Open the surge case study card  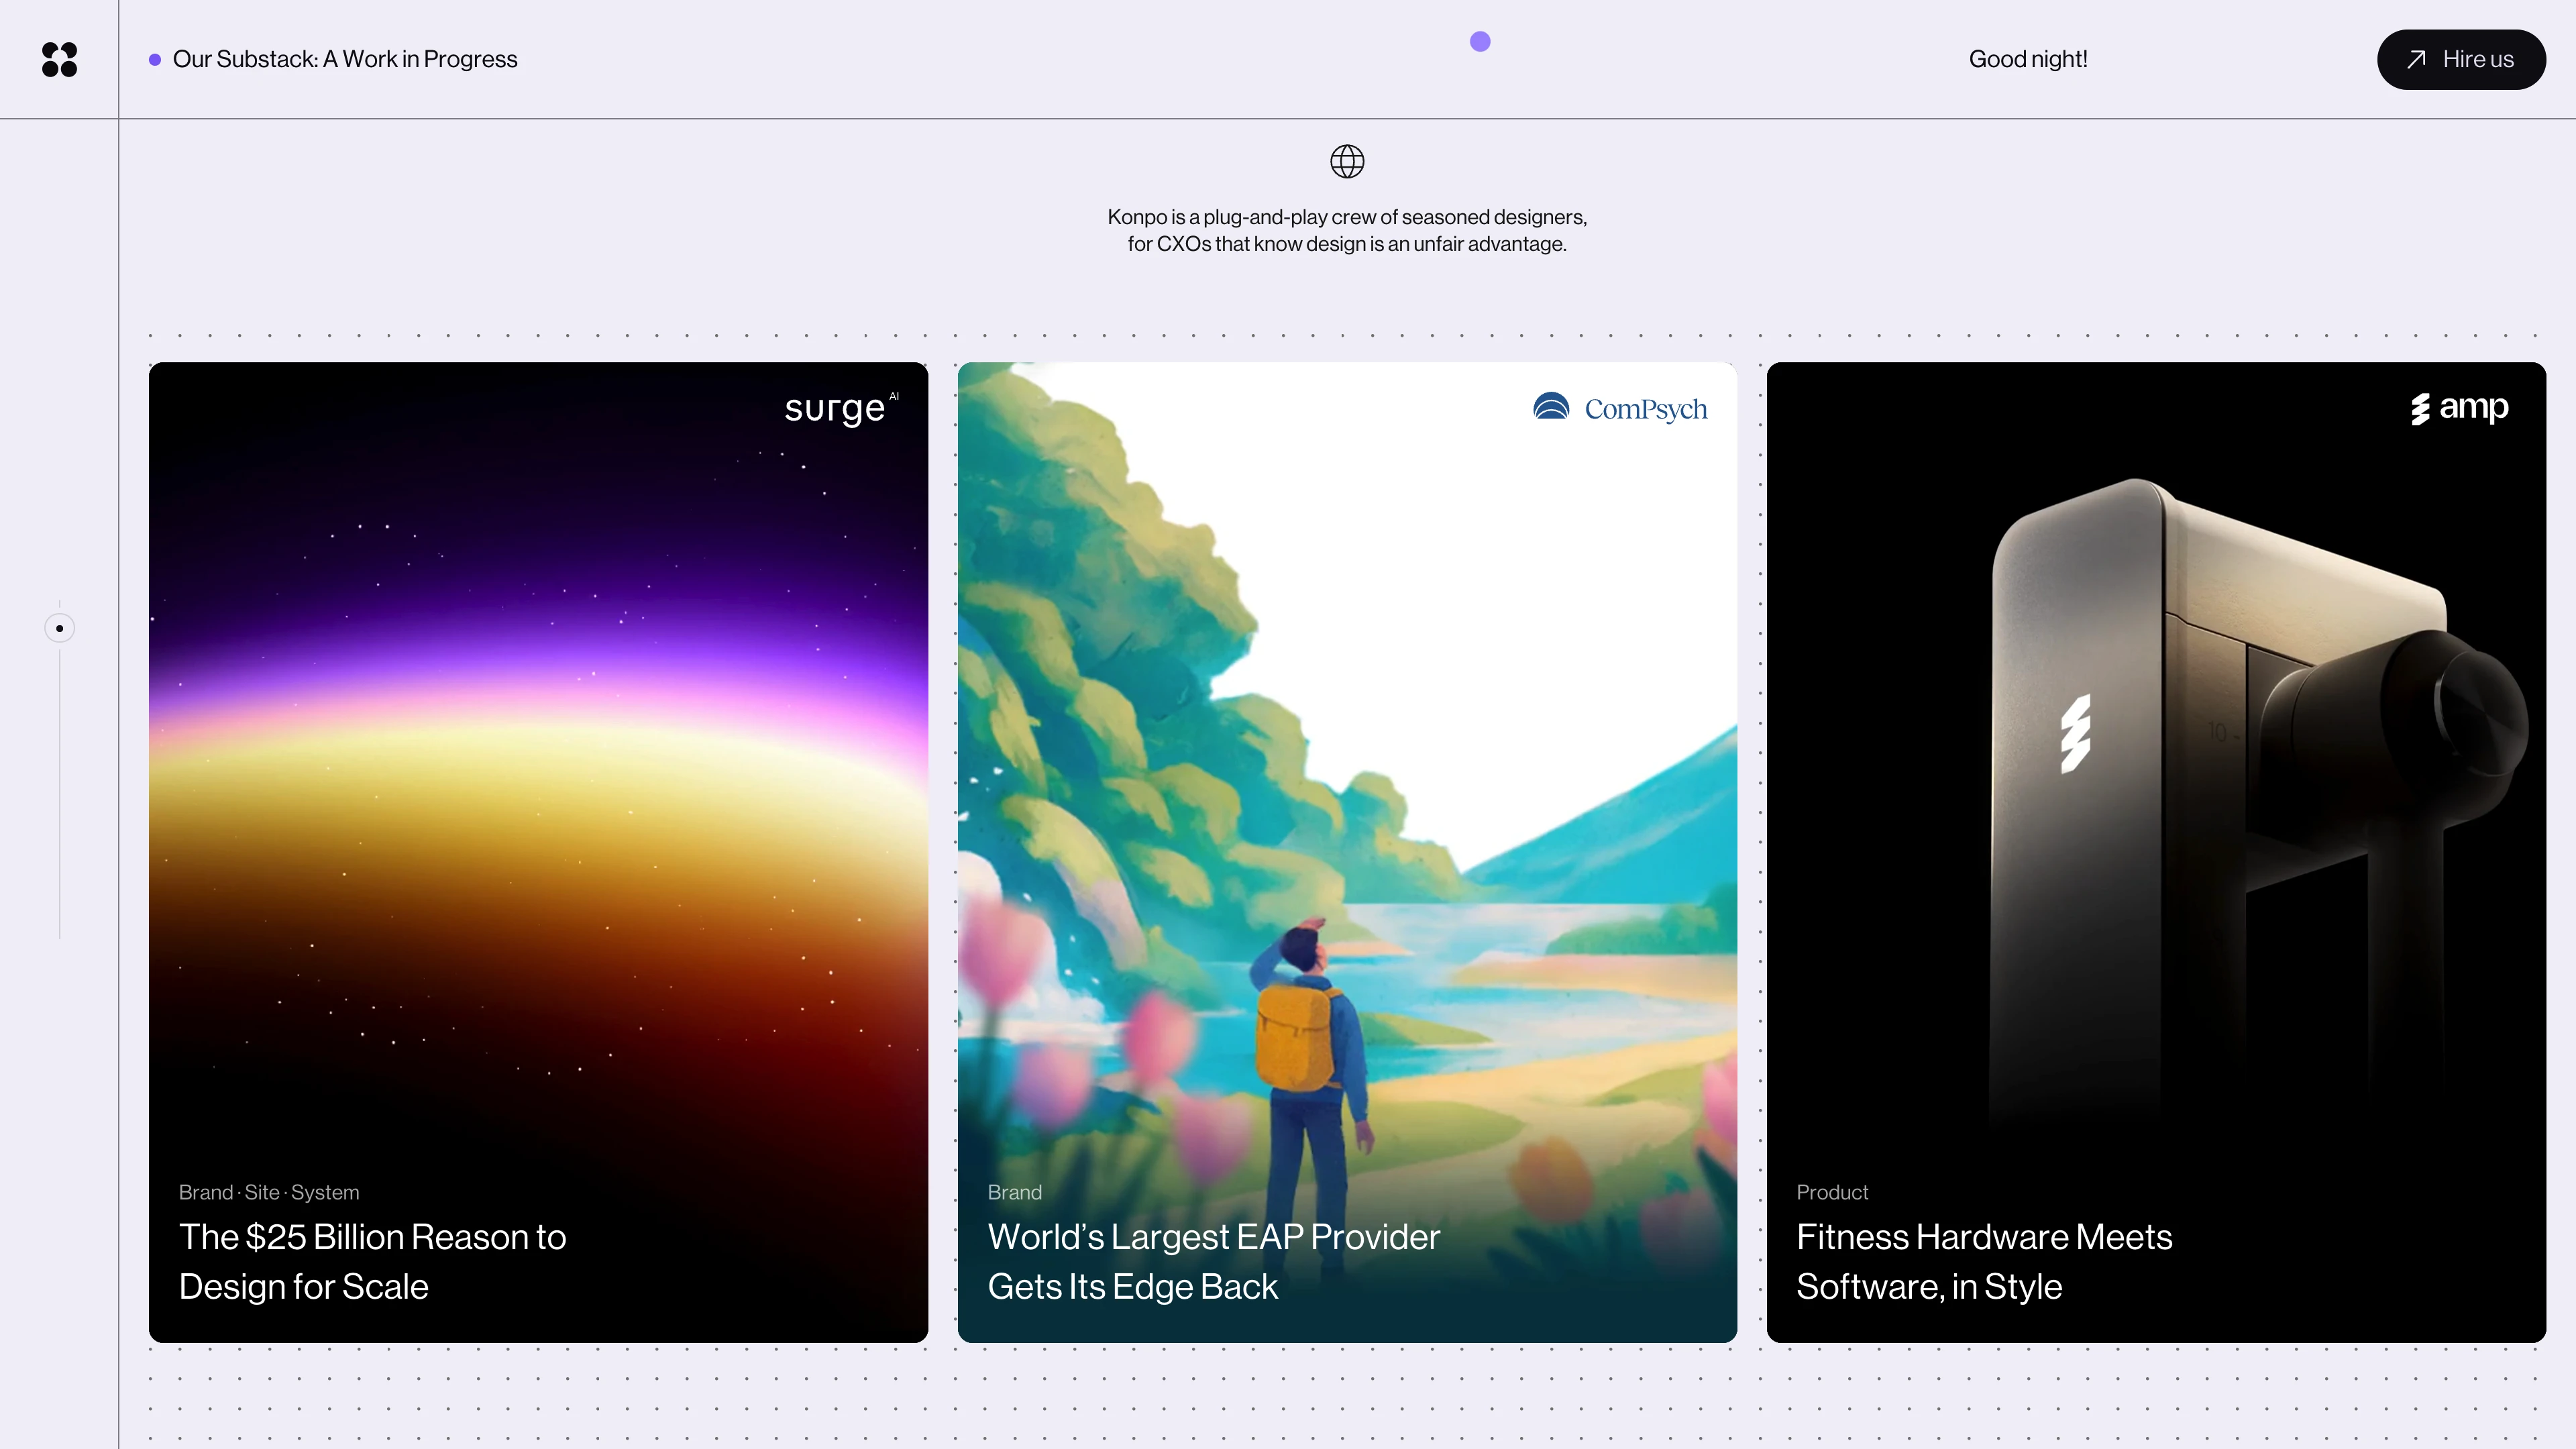(538, 800)
